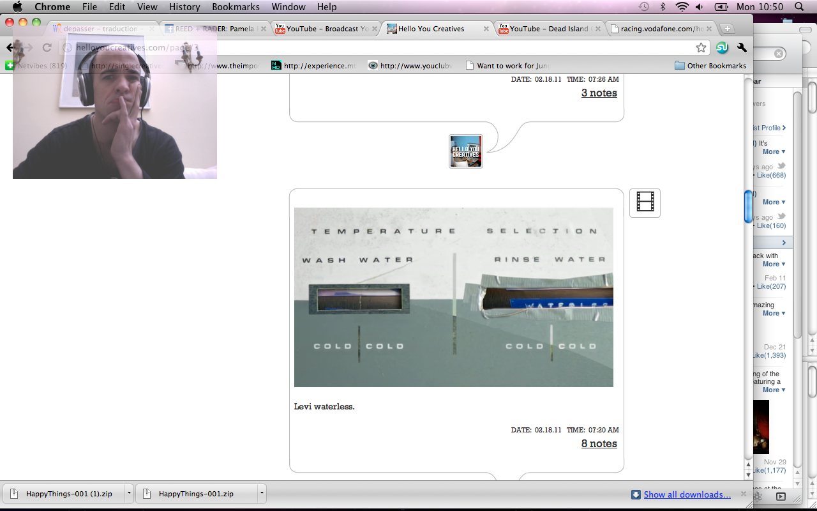Click the volume icon in menu bar
This screenshot has width=817, height=511.
click(700, 7)
